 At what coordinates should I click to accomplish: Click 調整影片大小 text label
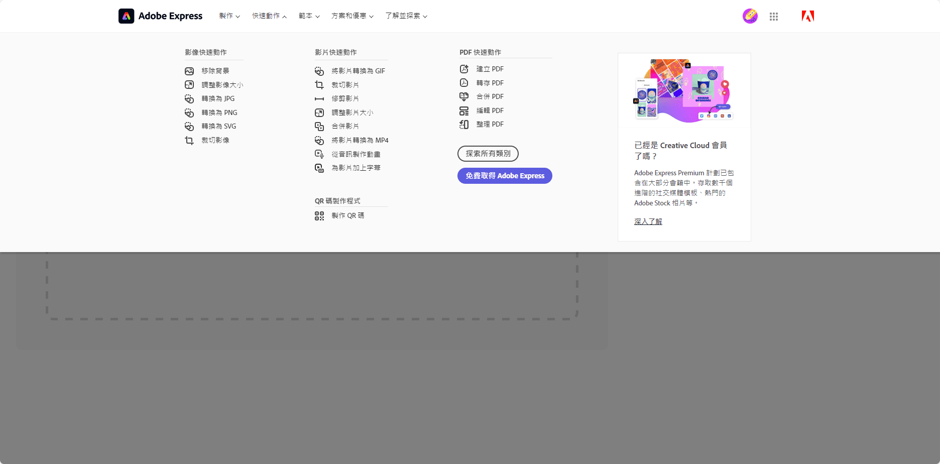click(x=352, y=112)
